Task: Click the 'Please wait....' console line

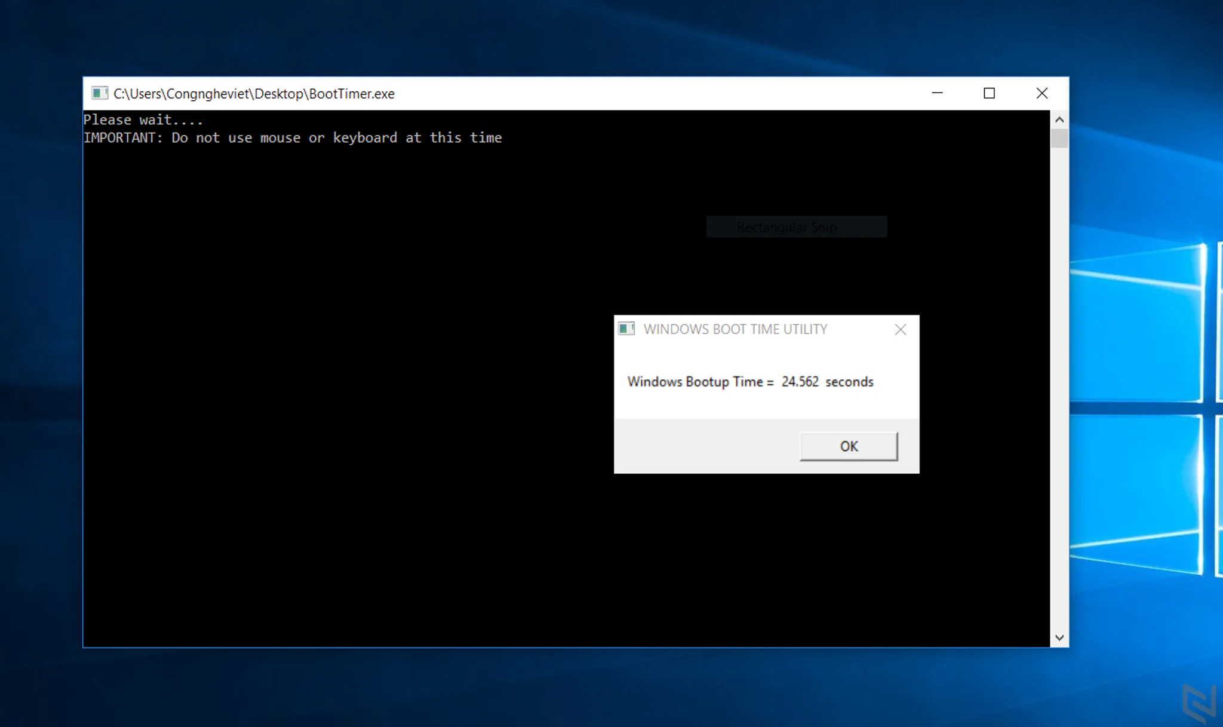Action: [x=143, y=119]
